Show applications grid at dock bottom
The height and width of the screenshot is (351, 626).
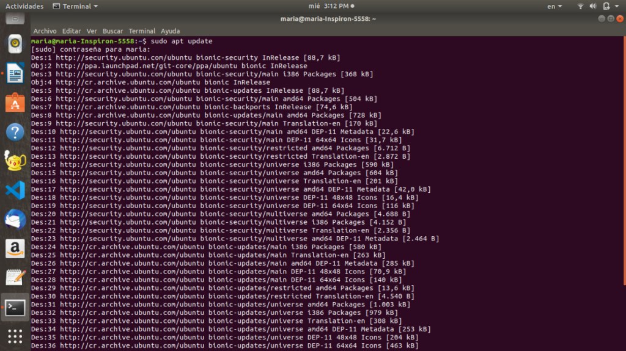tap(15, 336)
